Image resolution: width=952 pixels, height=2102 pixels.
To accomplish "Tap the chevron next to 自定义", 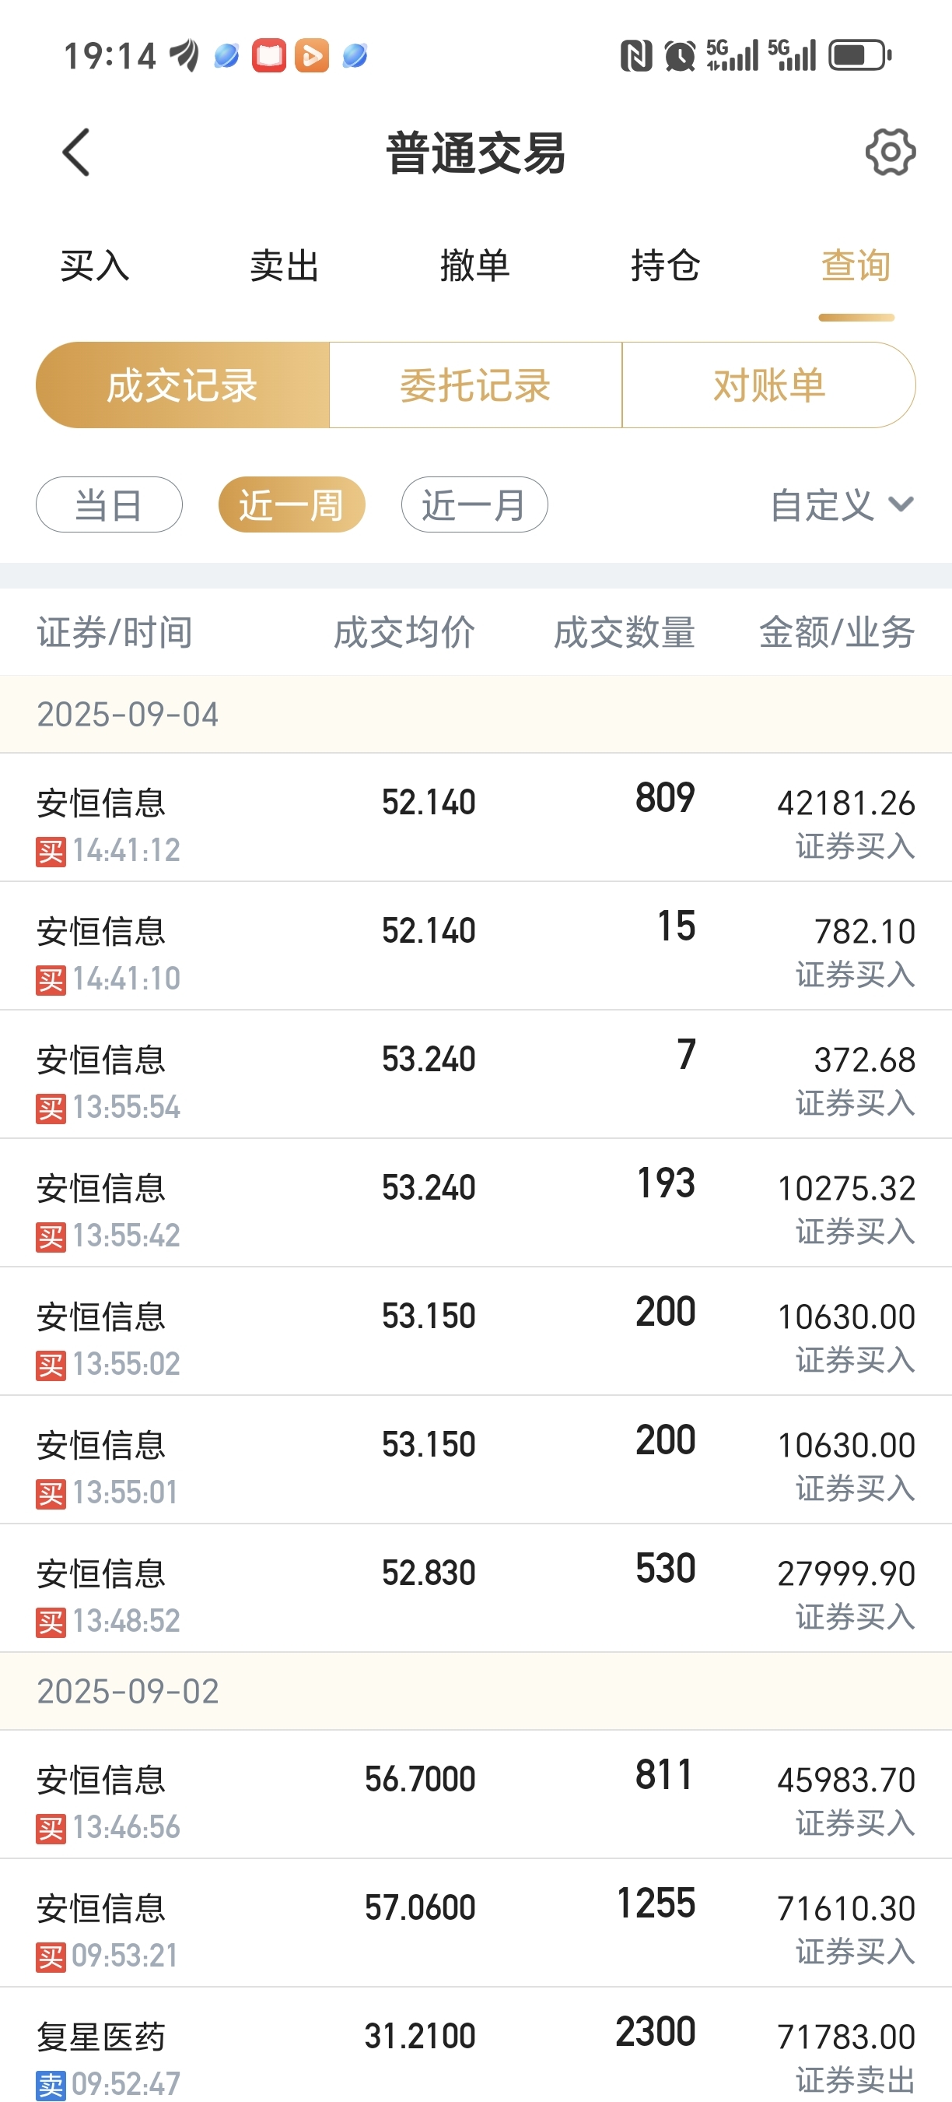I will point(901,504).
